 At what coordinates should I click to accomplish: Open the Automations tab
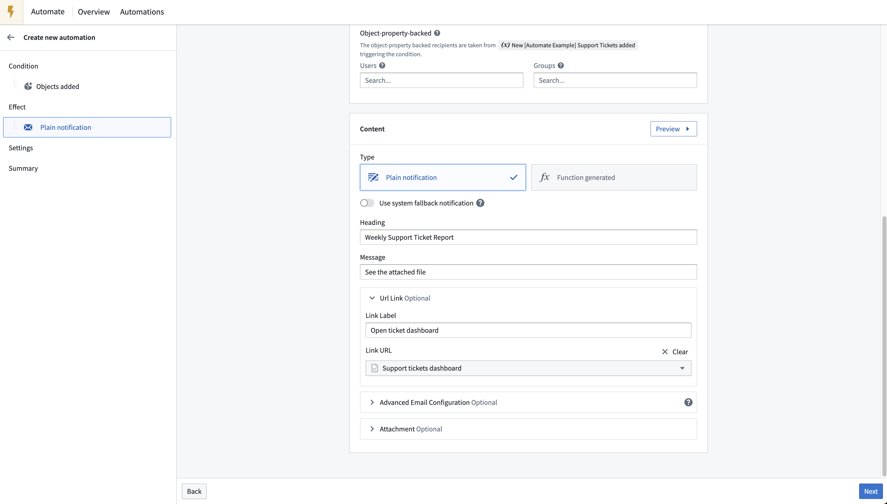click(x=142, y=12)
